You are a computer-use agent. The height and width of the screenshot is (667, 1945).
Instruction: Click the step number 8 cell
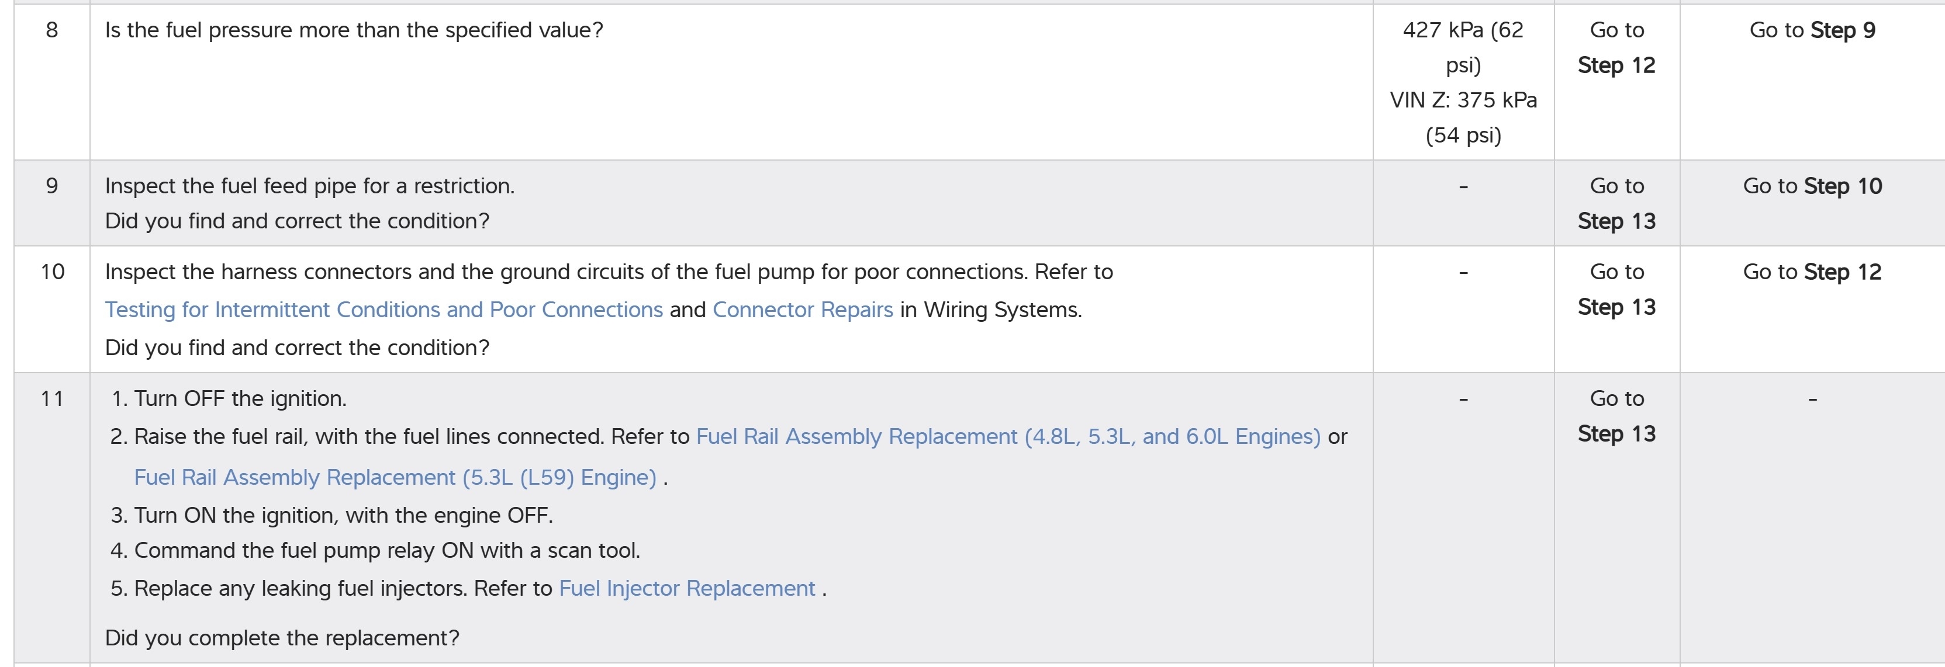coord(52,30)
